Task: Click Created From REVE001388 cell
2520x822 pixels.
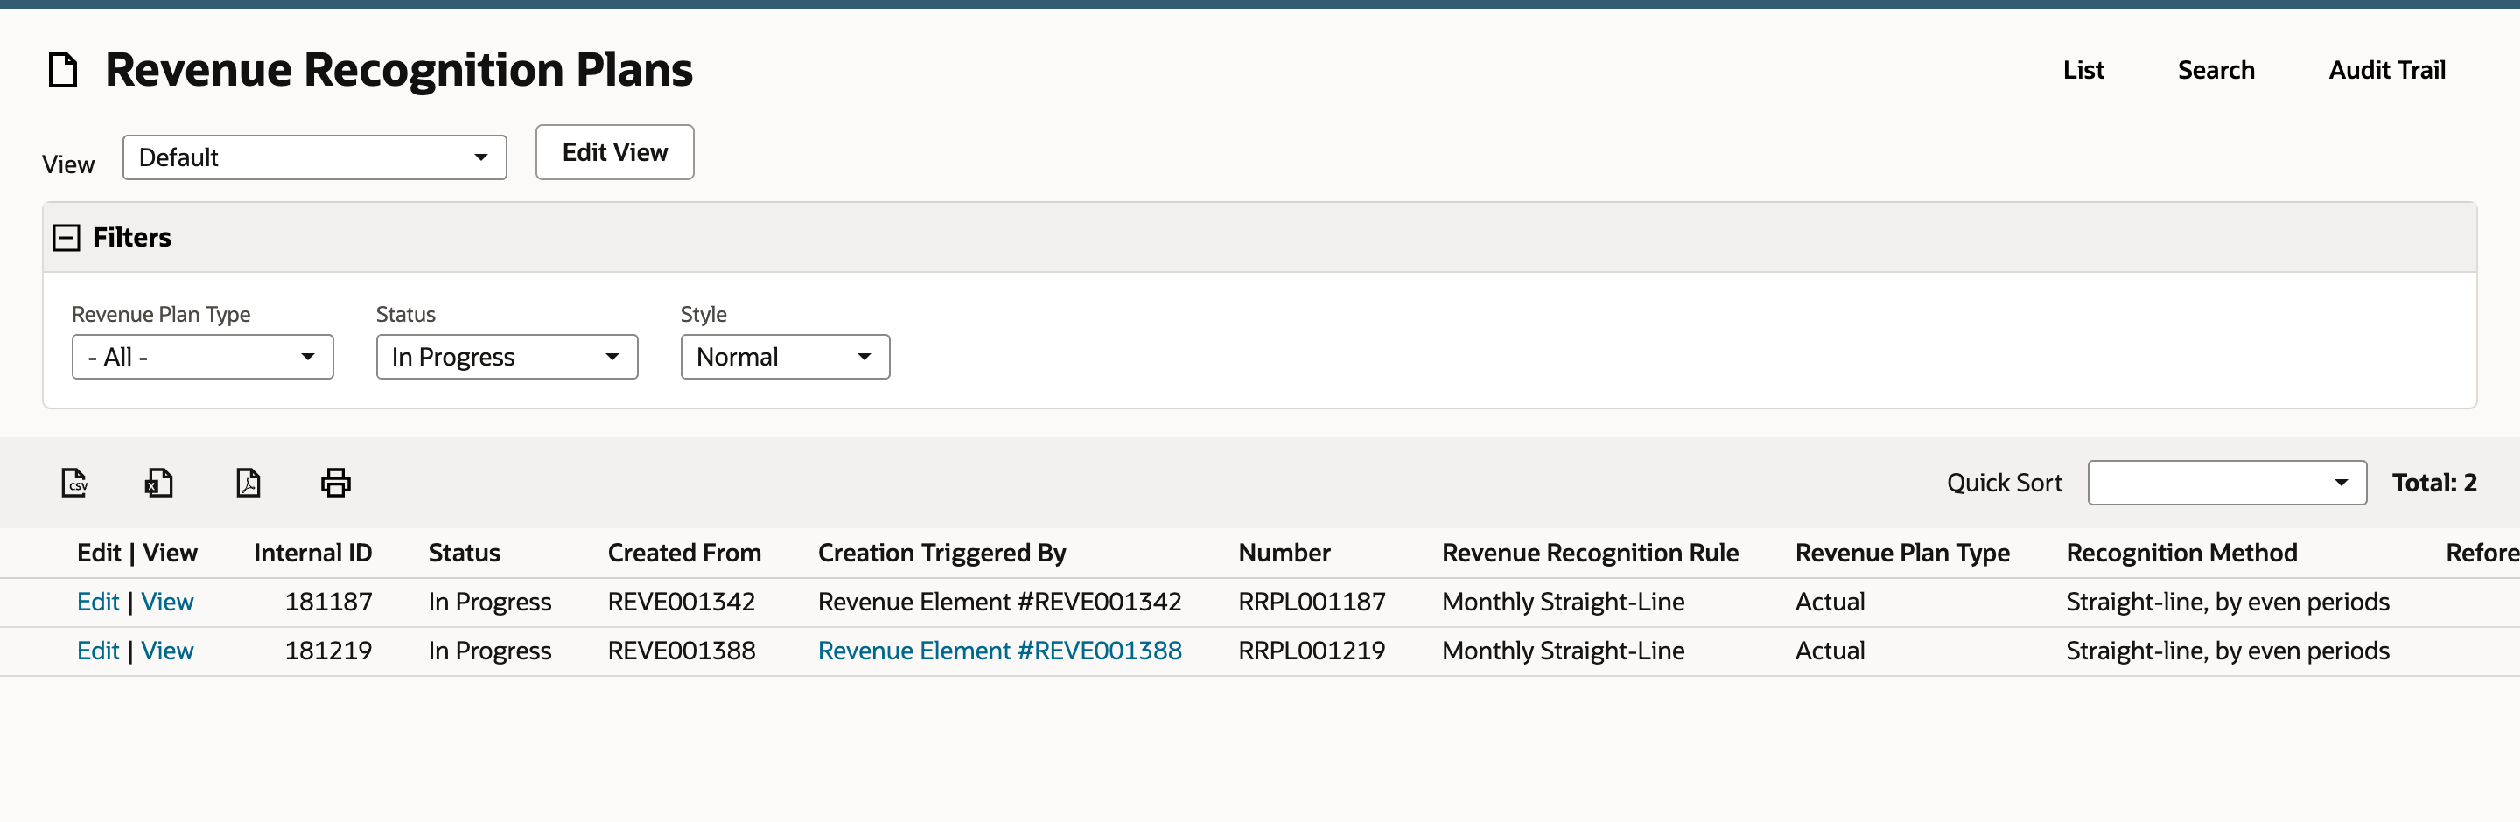Action: click(x=681, y=651)
